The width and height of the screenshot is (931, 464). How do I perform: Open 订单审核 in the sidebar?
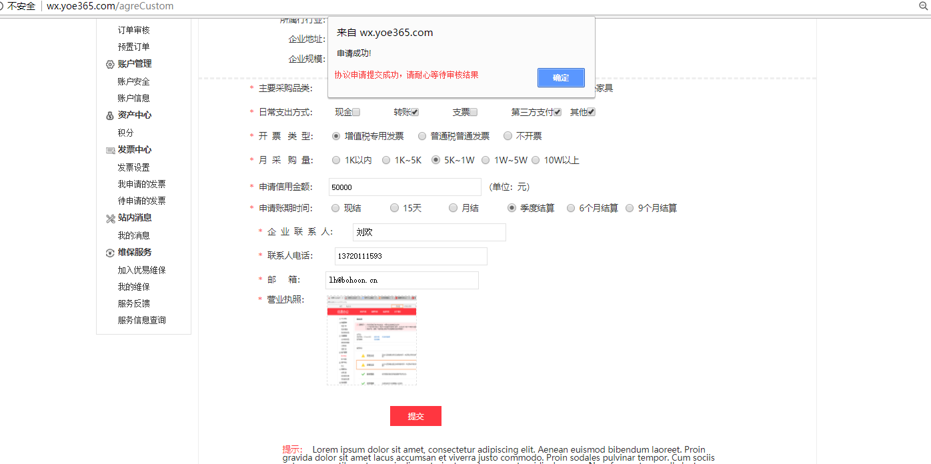[x=133, y=30]
